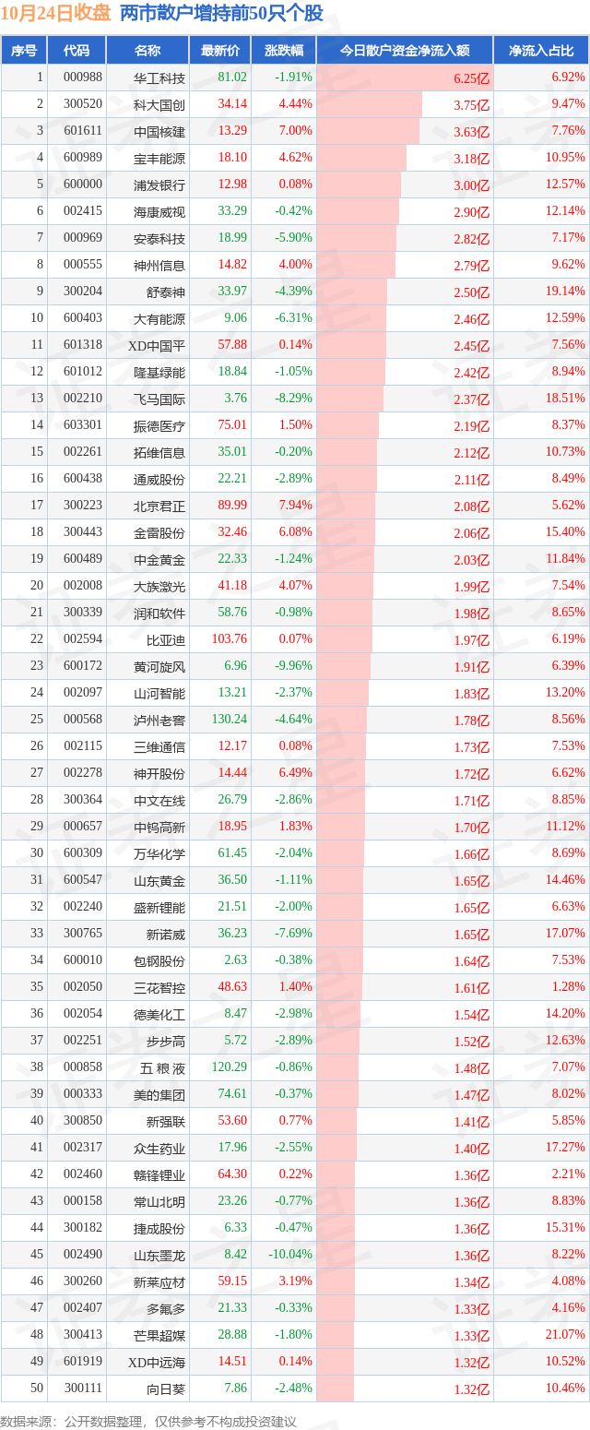Click the -10.04% change value
Viewport: 590px width, 1430px height.
click(x=290, y=1255)
